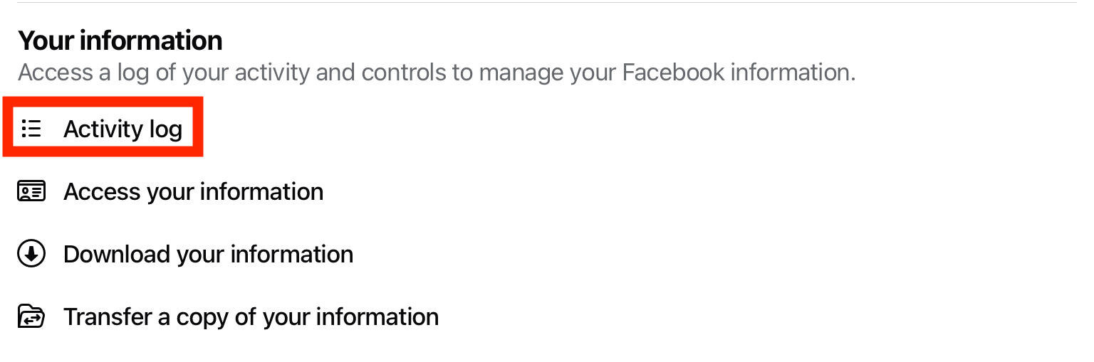
Task: Click the word Access in the second option
Action: tap(102, 192)
